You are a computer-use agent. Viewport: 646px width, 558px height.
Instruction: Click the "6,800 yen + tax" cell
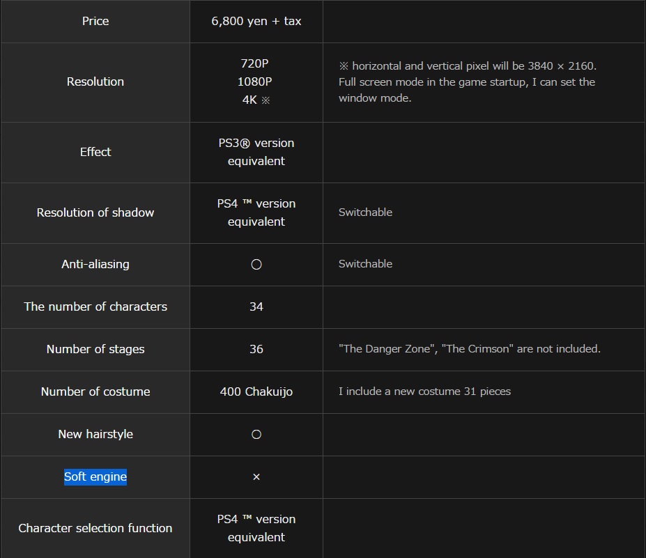(256, 22)
